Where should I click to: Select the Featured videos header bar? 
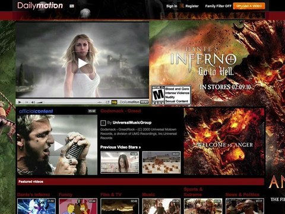pyautogui.click(x=141, y=181)
